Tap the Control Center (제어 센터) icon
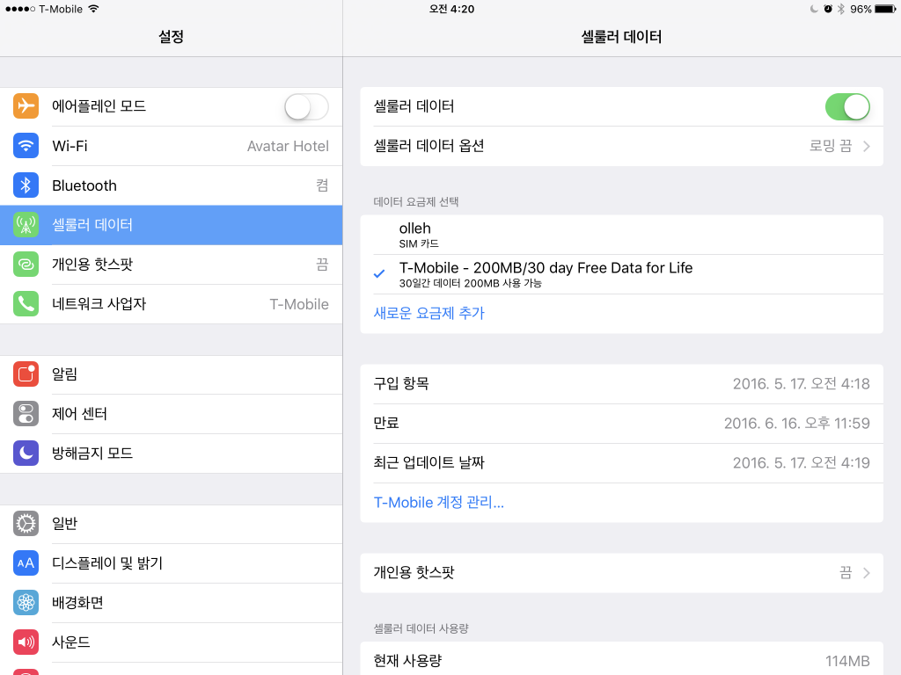901x675 pixels. (x=26, y=414)
